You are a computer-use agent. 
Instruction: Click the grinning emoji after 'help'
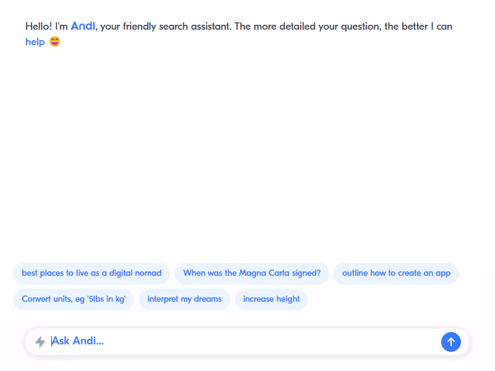click(x=54, y=41)
